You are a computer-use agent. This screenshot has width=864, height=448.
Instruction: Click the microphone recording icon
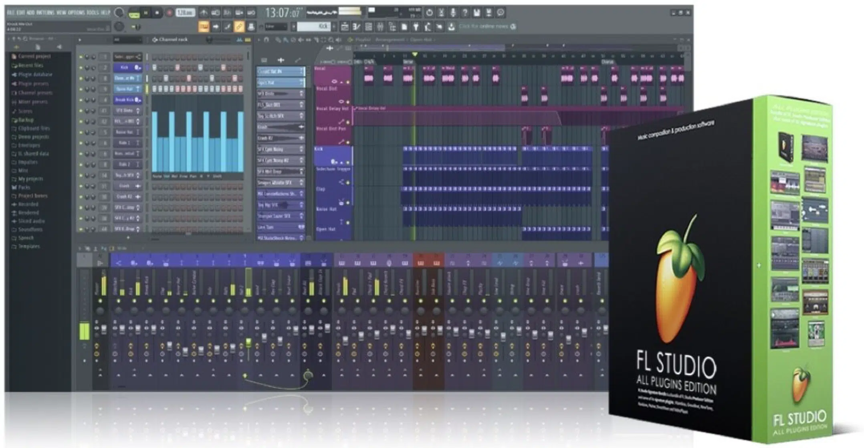click(x=453, y=13)
